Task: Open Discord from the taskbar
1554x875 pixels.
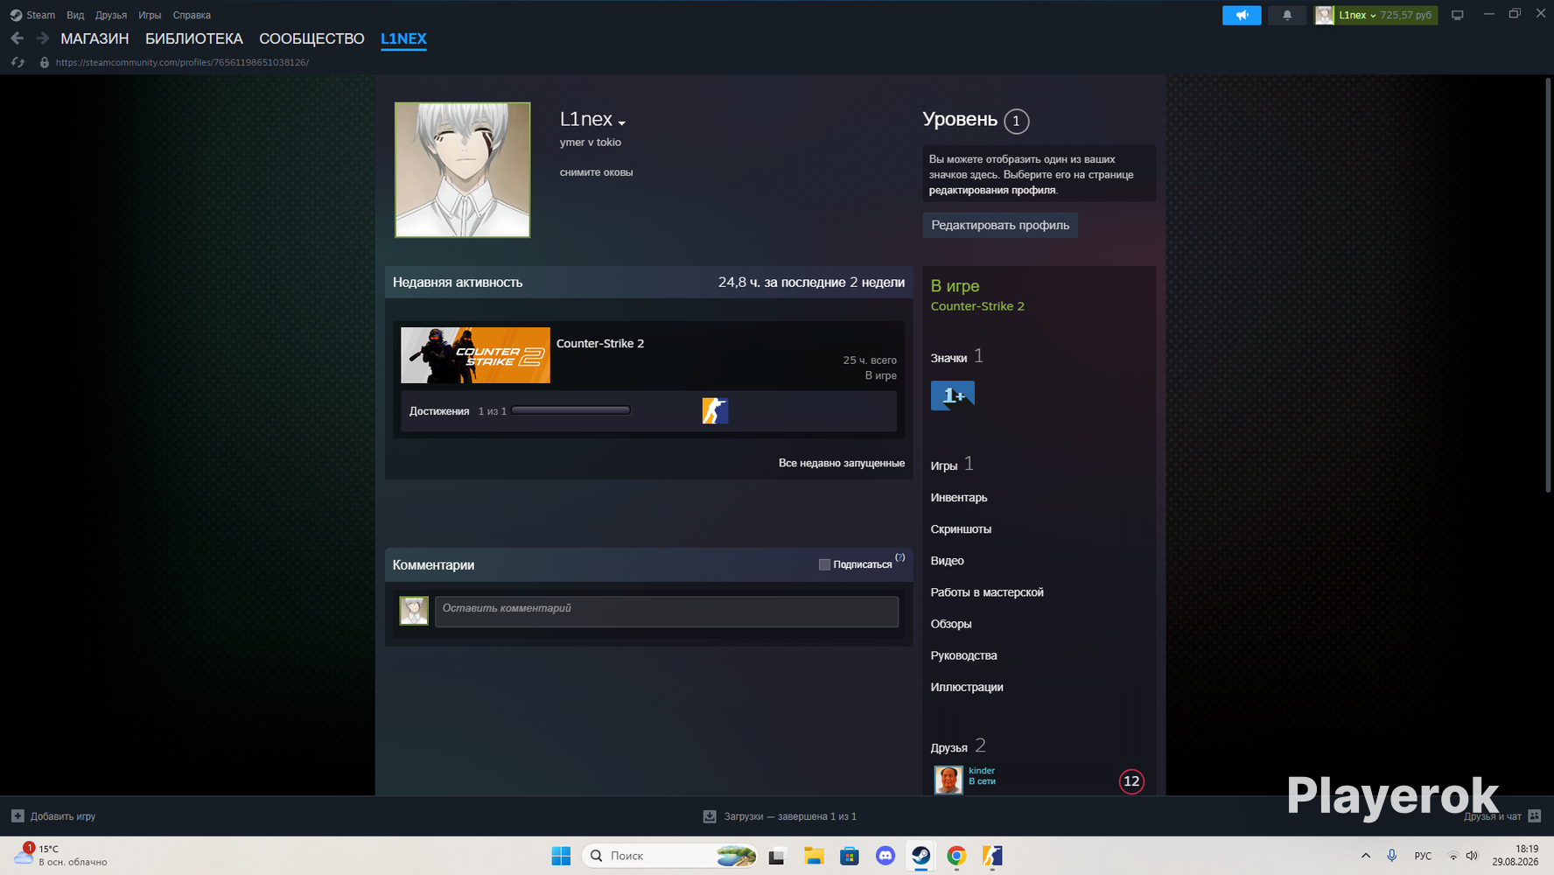Action: (885, 856)
